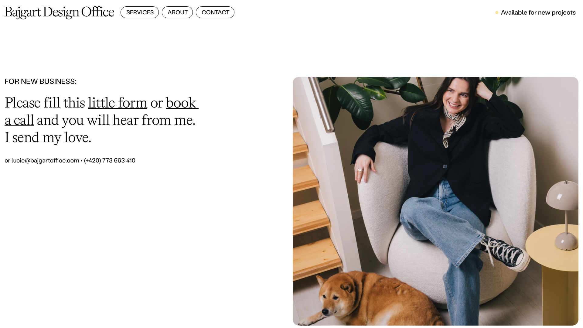Open the SERVICES menu item
Image resolution: width=583 pixels, height=328 pixels.
(140, 12)
